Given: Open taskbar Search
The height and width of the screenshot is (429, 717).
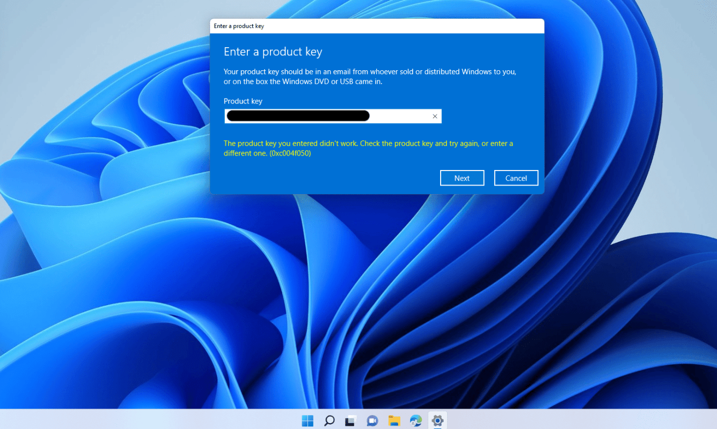Looking at the screenshot, I should pos(330,421).
